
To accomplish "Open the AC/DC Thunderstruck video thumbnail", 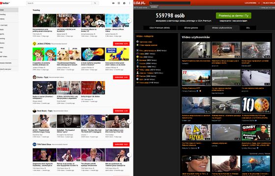I will point(45,121).
